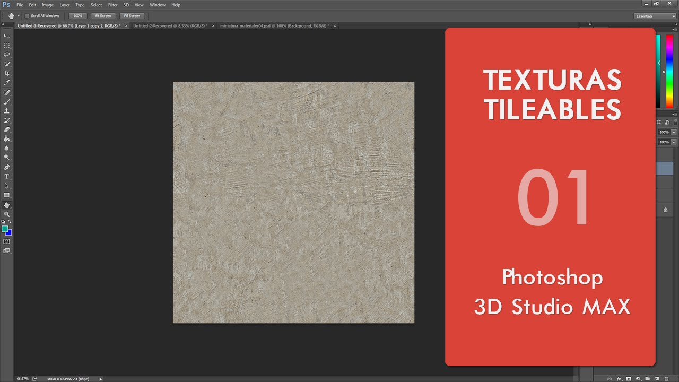Select the Zoom tool
The width and height of the screenshot is (679, 382).
tap(7, 214)
